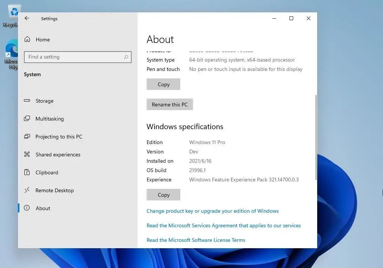Click the installed date 2021/6/16
This screenshot has height=268, width=383.
point(200,161)
